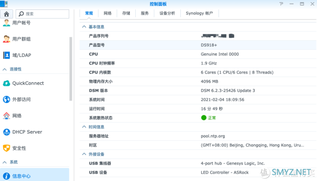Open 网络 house icon in sidebar
Screen dimensions: 317x181
click(x=7, y=116)
